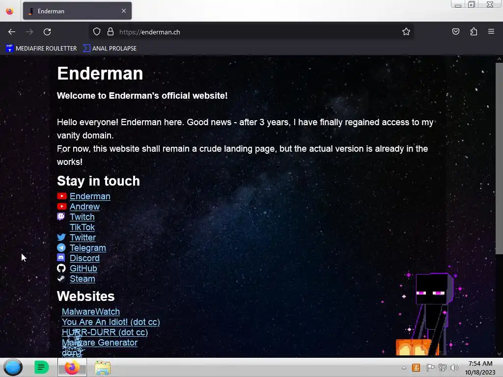
Task: Click the Telegram icon
Action: [x=61, y=248]
